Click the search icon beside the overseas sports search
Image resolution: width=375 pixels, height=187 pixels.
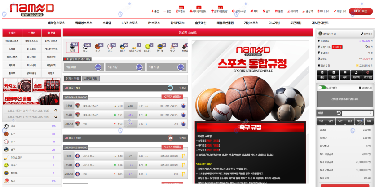pyautogui.click(x=56, y=110)
